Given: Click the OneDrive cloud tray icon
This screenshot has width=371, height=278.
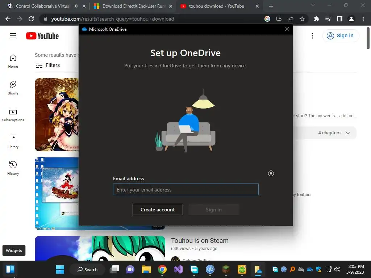Looking at the screenshot, I should [x=310, y=269].
